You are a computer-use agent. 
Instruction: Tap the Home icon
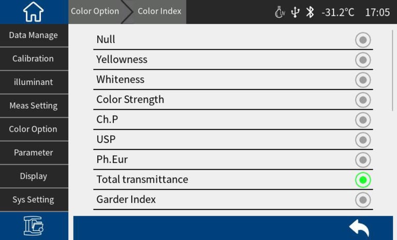(x=34, y=12)
